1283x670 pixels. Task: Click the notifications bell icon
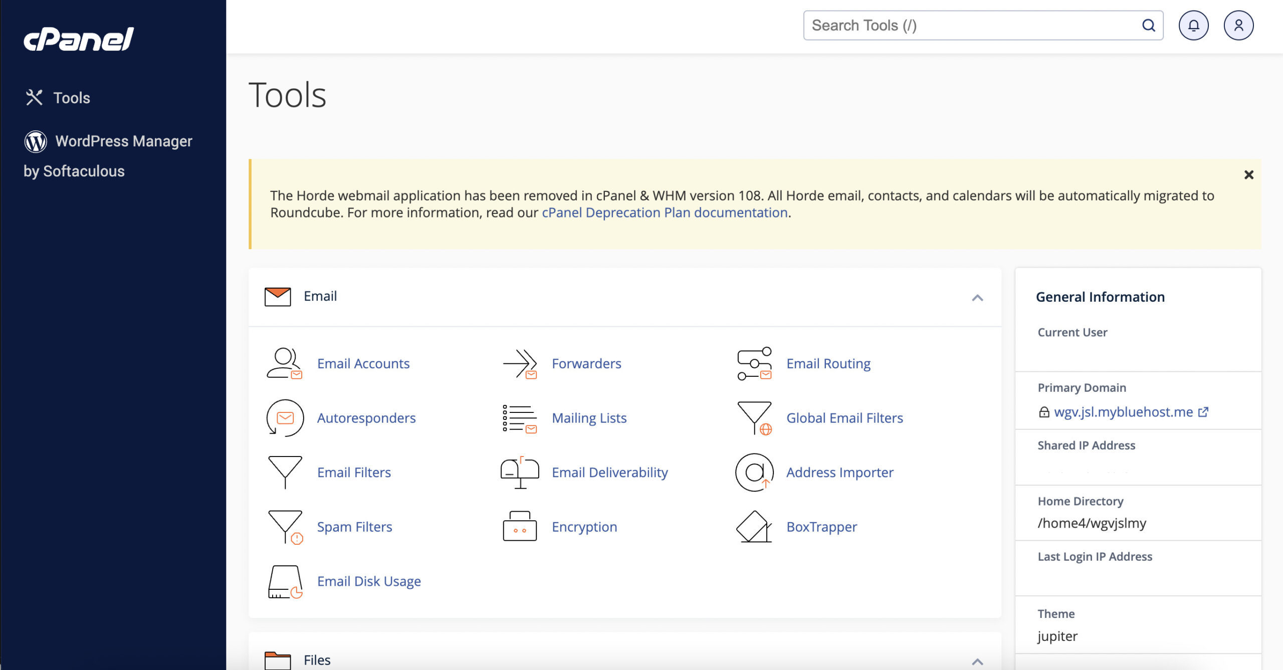(1194, 26)
